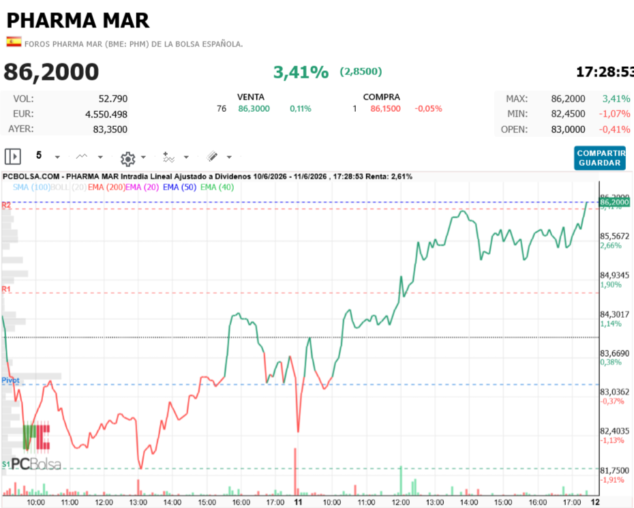Open the chart settings gear icon

point(127,159)
